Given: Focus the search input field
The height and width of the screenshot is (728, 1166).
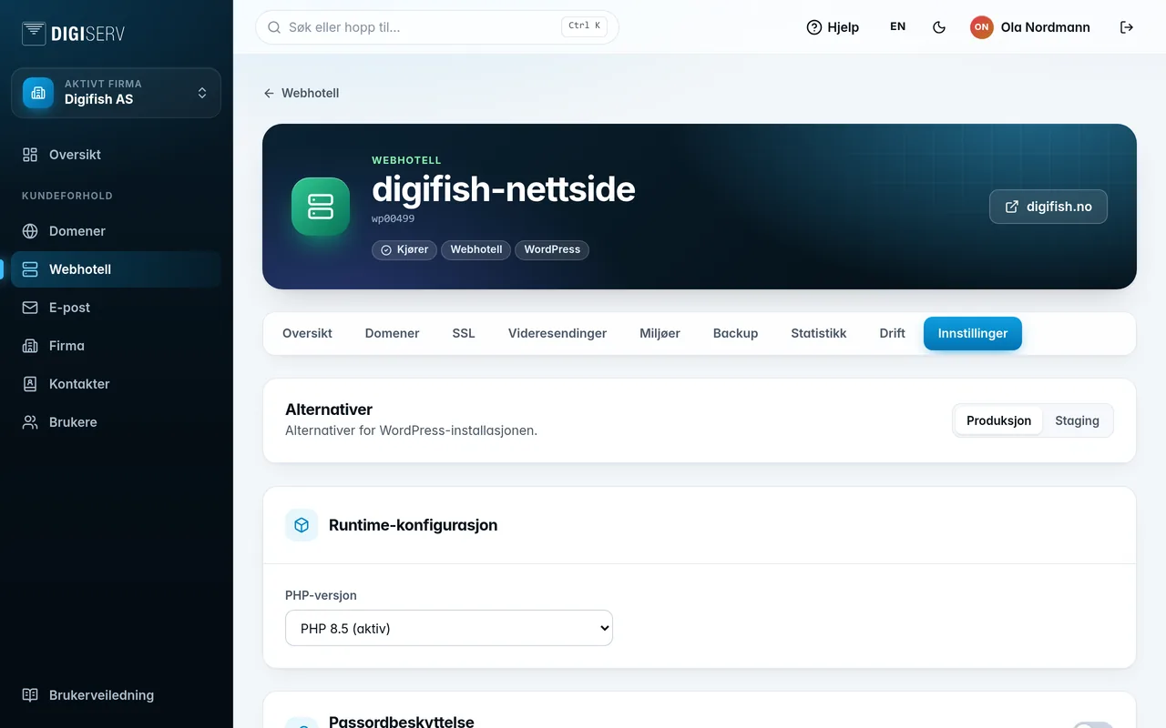Looking at the screenshot, I should coord(437,27).
